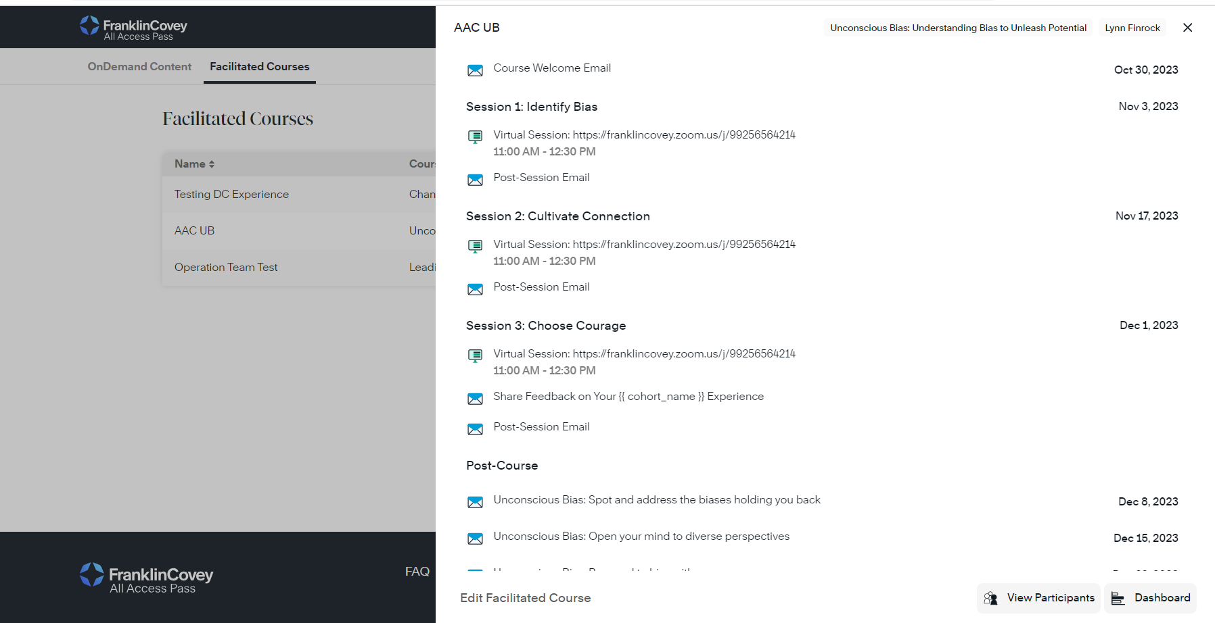The height and width of the screenshot is (623, 1215).
Task: Click Edit Facilitated Course link
Action: point(525,598)
